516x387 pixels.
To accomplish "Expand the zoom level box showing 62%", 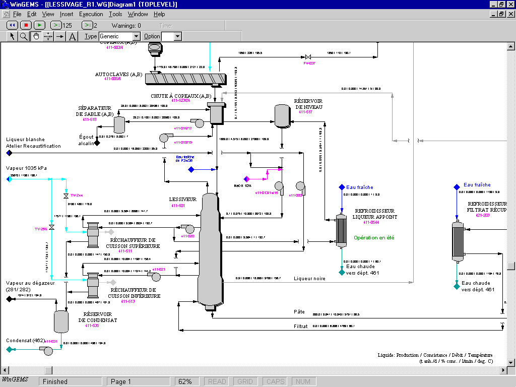I will pos(186,381).
